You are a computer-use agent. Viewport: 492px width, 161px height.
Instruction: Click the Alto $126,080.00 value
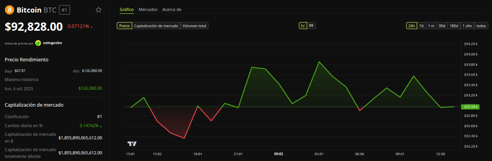92,71
